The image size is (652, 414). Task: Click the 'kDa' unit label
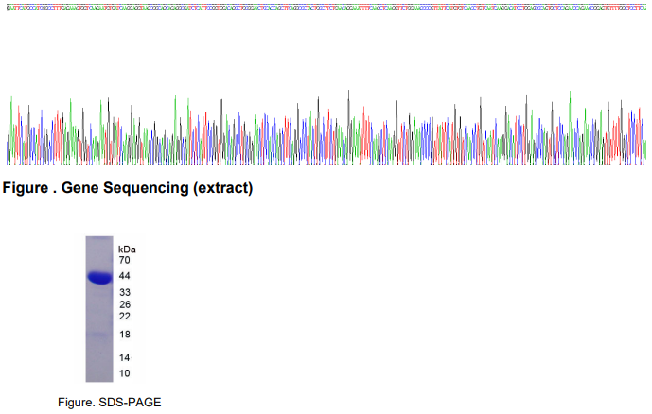[x=127, y=249]
